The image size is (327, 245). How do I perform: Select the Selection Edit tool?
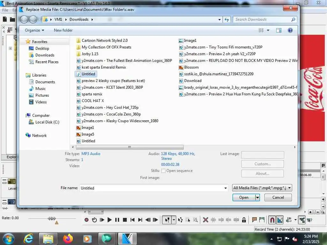(188, 220)
